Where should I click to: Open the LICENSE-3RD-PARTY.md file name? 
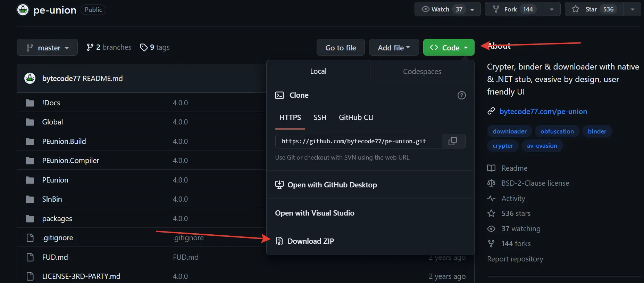(81, 276)
